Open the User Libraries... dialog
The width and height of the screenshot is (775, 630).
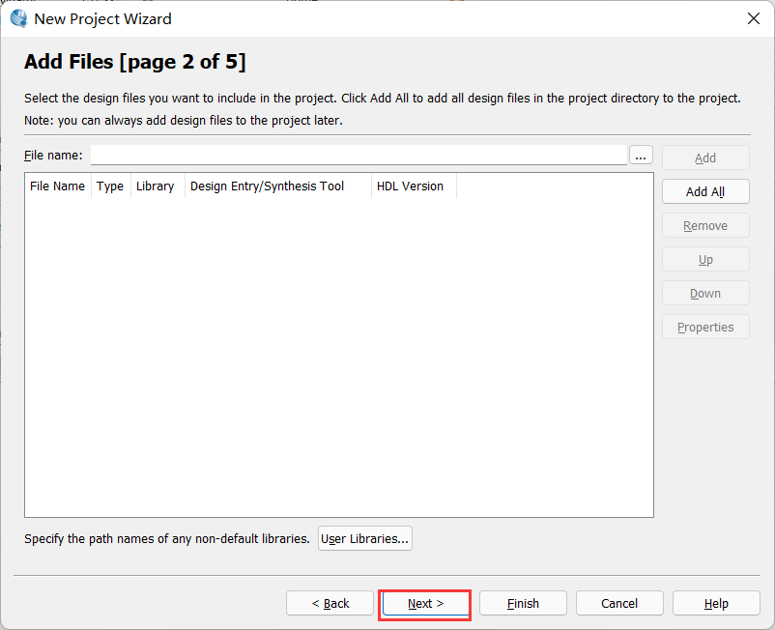[364, 538]
